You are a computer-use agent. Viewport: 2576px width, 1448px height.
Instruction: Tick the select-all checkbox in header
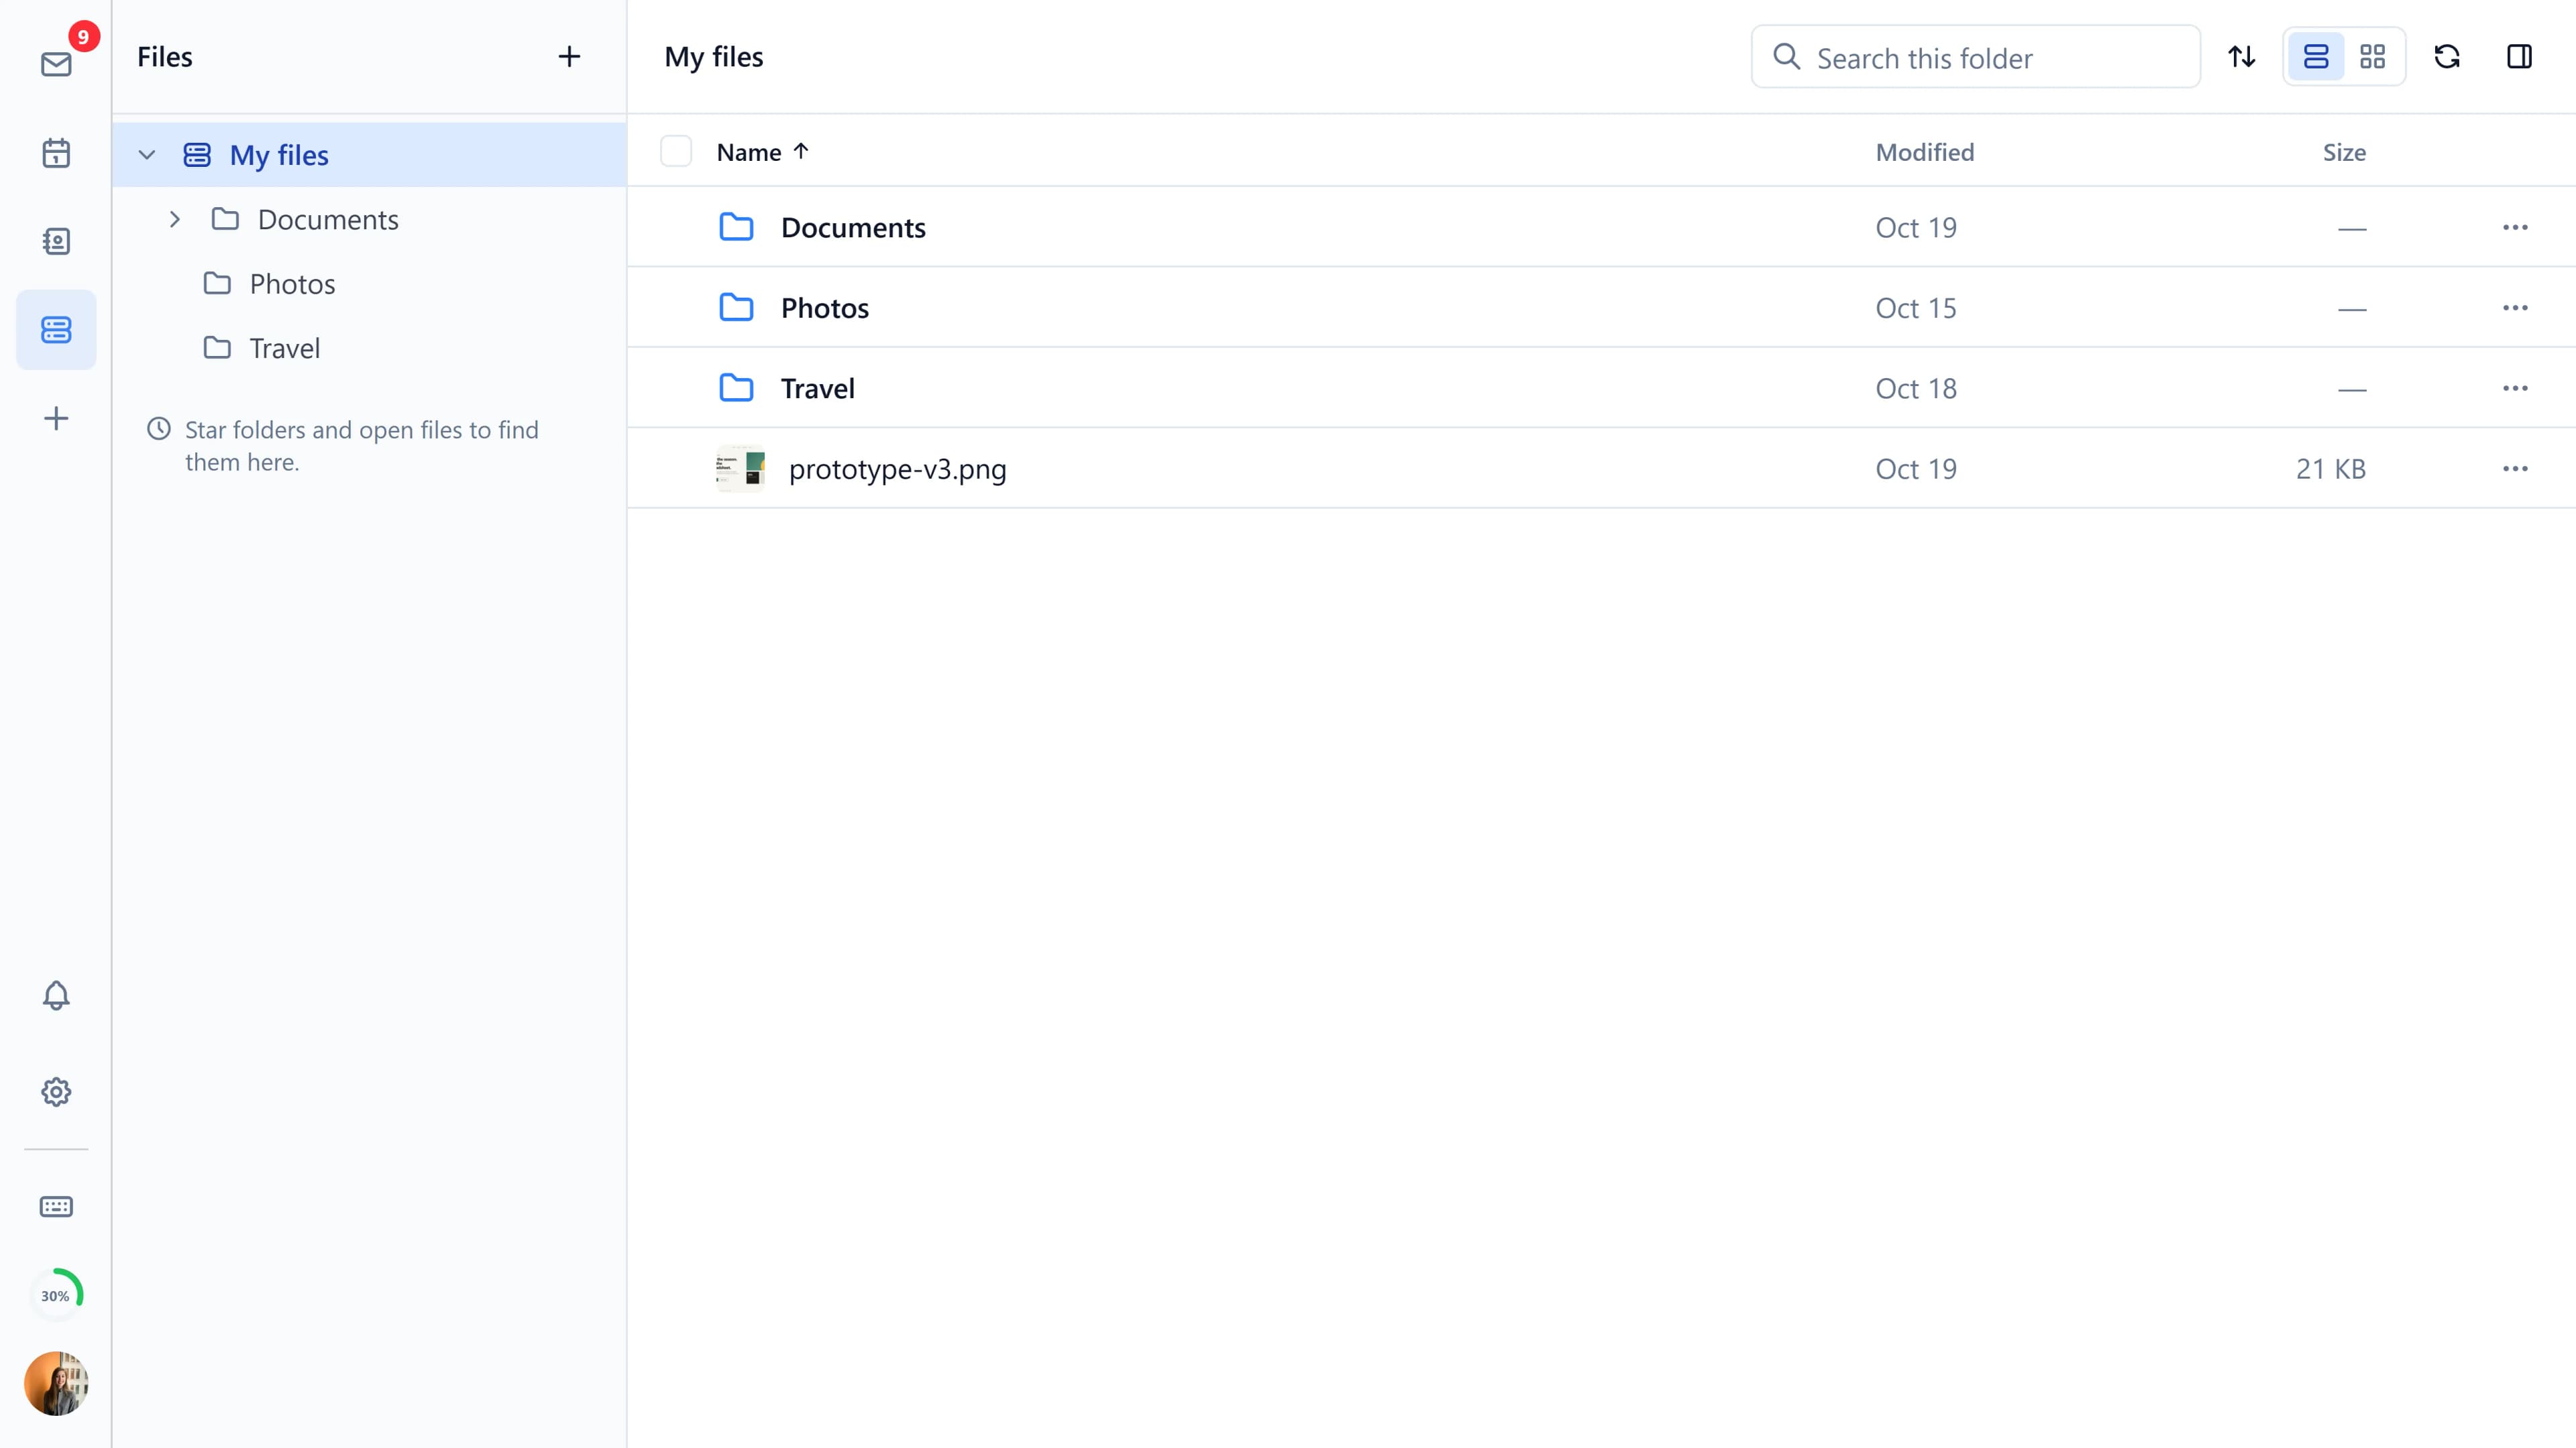click(676, 151)
